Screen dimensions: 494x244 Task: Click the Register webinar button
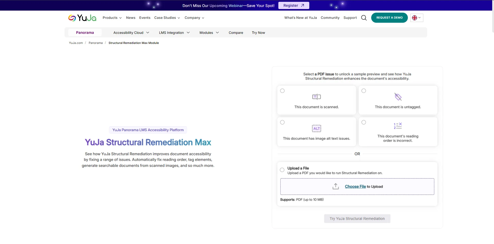pyautogui.click(x=294, y=5)
